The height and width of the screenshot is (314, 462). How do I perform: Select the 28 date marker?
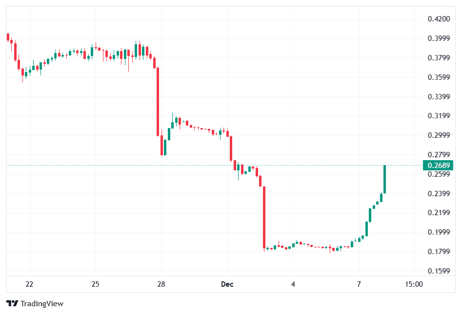point(161,284)
